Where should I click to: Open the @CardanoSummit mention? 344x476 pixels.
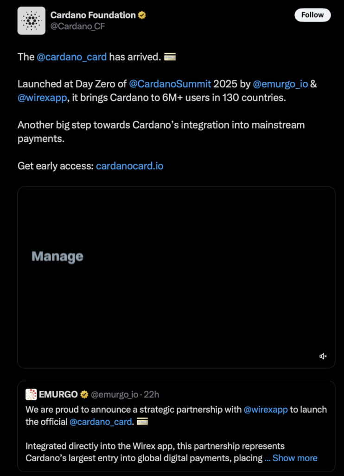170,84
